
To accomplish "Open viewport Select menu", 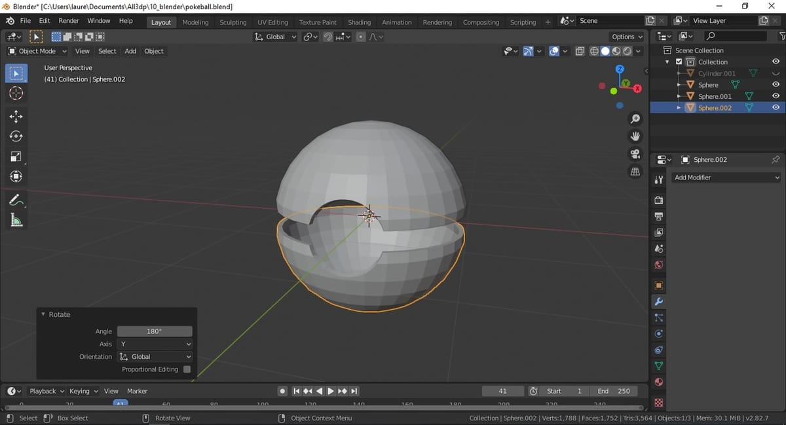I will point(107,51).
